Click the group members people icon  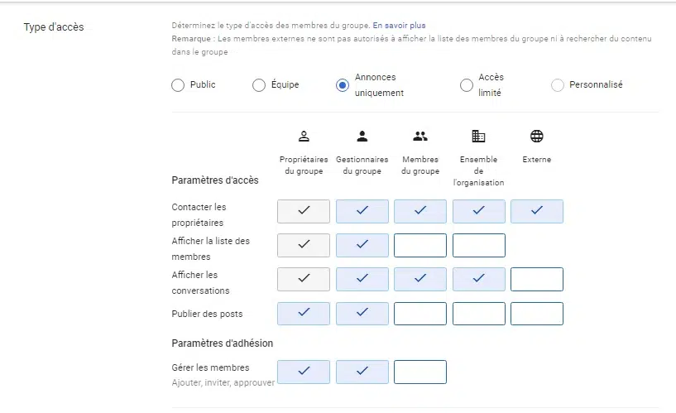tap(420, 137)
